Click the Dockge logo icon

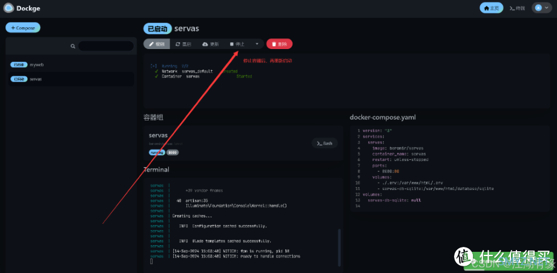point(8,8)
